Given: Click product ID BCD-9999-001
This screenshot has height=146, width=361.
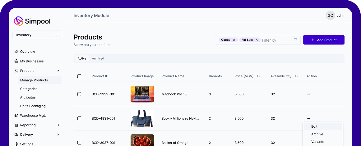Looking at the screenshot, I should [104, 94].
